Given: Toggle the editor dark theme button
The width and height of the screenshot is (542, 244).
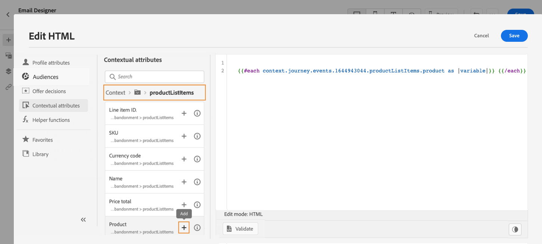Looking at the screenshot, I should point(515,229).
